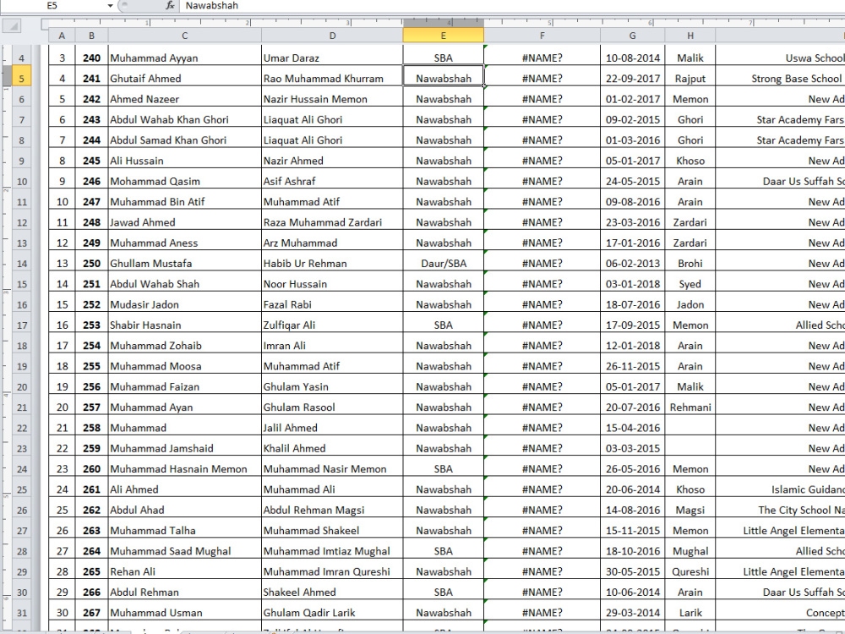Select column B header
Screen dimensions: 845x634
(x=91, y=36)
